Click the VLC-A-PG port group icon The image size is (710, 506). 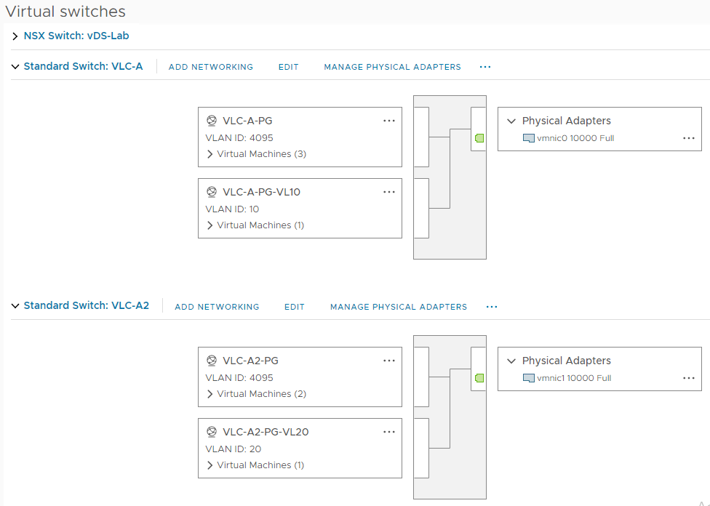pos(212,121)
